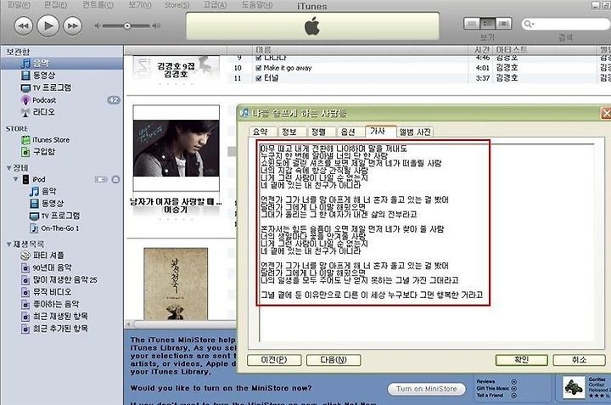Sort by the 아티스트 column header
This screenshot has height=405, width=611.
546,49
